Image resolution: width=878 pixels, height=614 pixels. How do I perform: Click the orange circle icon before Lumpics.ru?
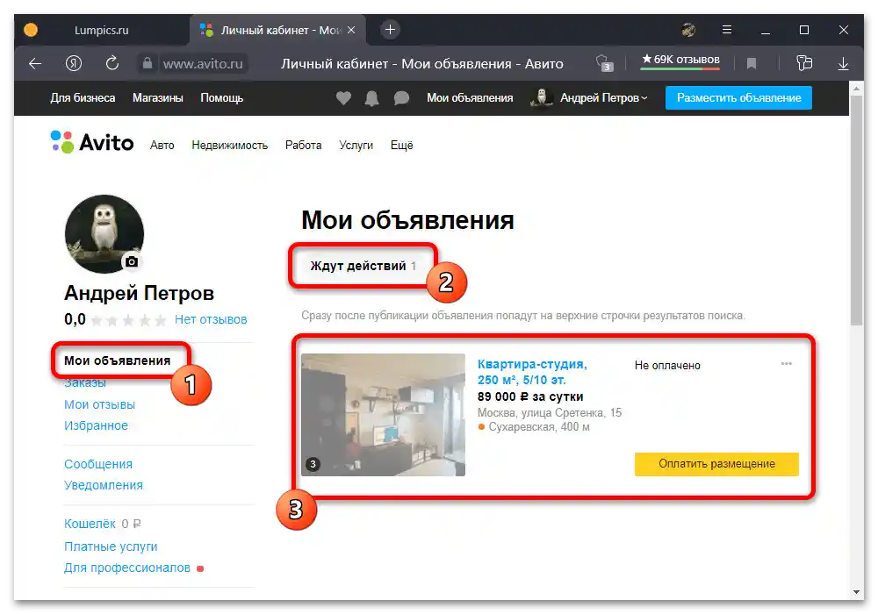point(31,30)
